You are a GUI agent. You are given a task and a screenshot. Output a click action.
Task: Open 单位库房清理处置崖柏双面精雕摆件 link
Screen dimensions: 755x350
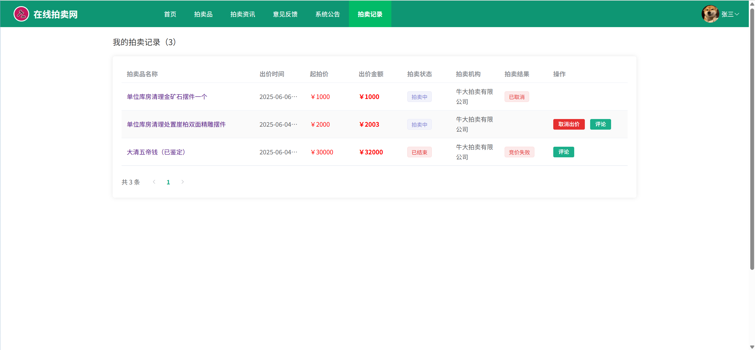click(x=176, y=124)
